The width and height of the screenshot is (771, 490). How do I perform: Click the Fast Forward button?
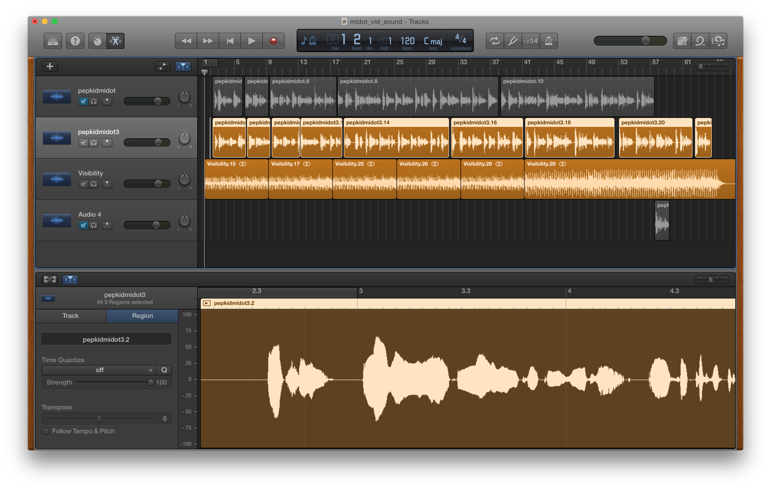point(208,41)
